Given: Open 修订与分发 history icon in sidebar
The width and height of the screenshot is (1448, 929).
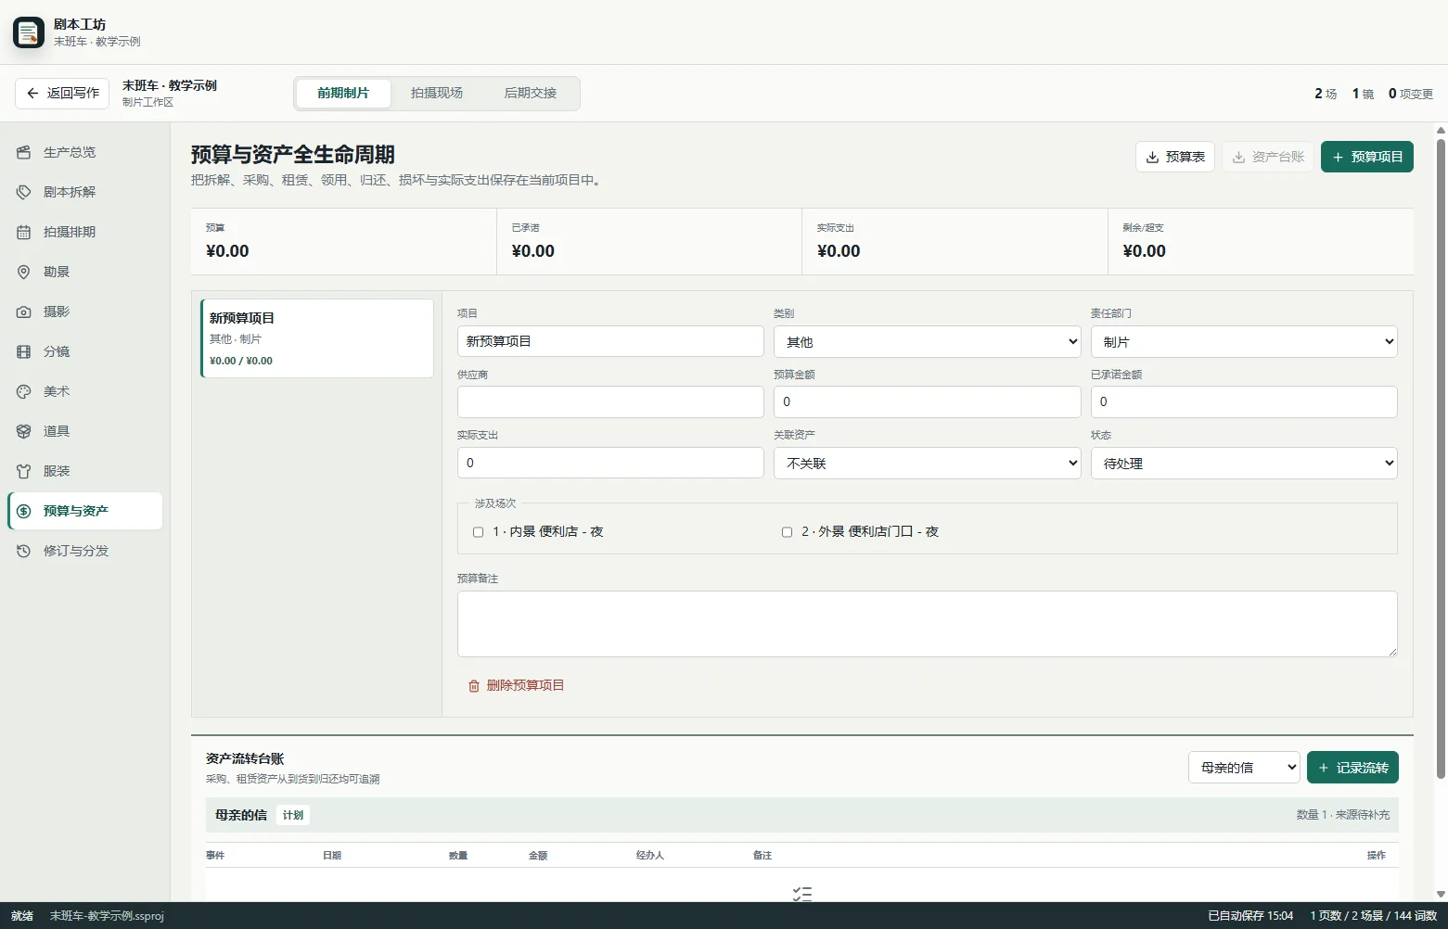Looking at the screenshot, I should click(x=24, y=551).
